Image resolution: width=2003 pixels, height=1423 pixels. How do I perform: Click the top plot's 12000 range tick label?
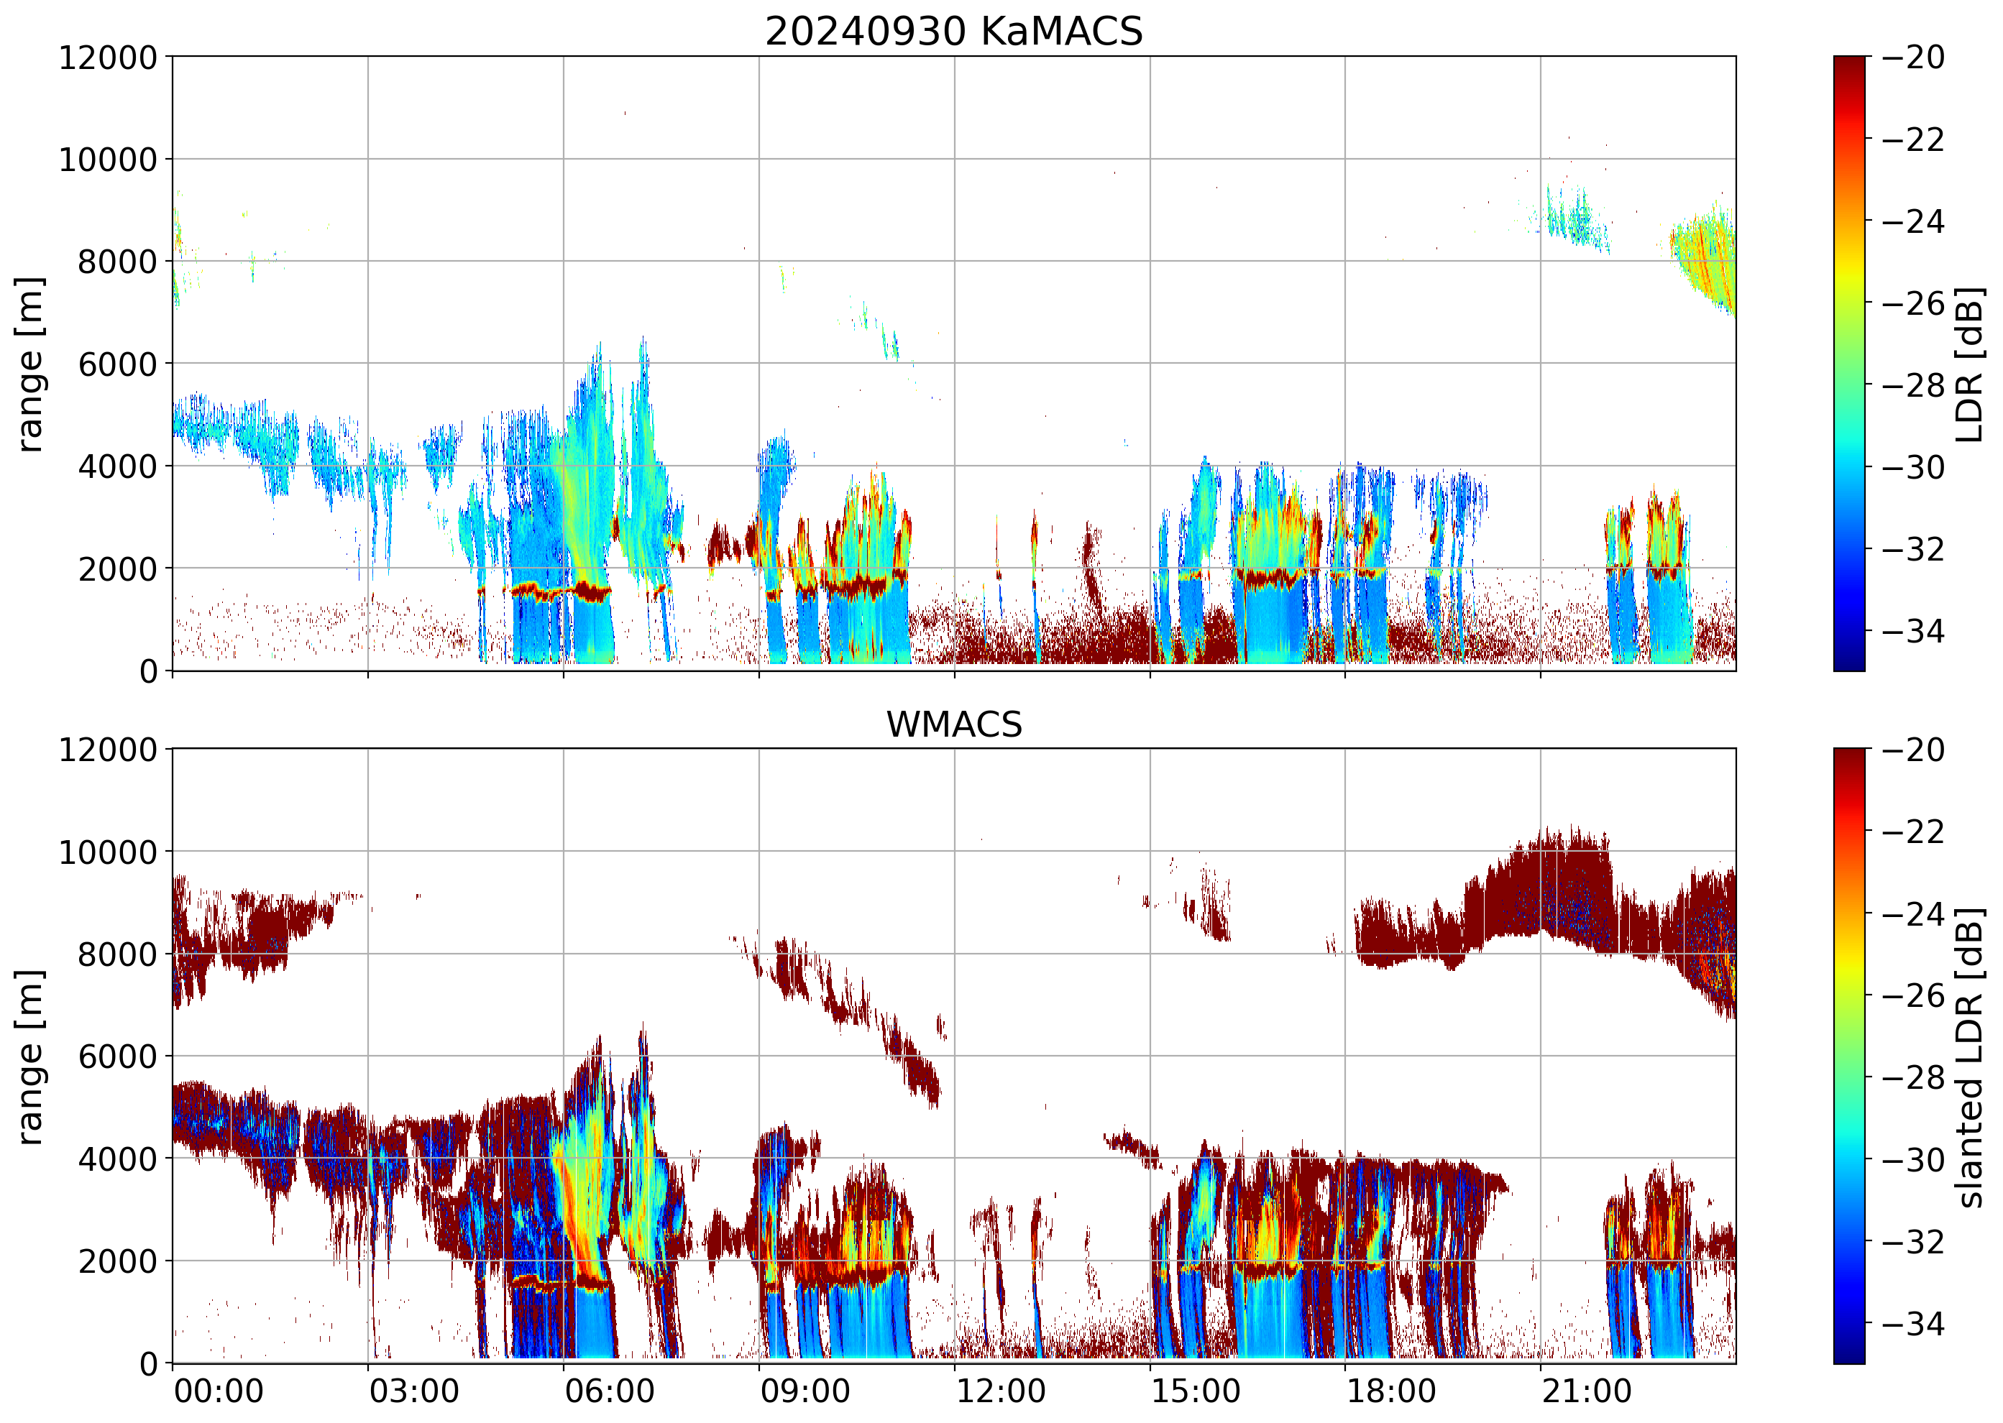[107, 57]
